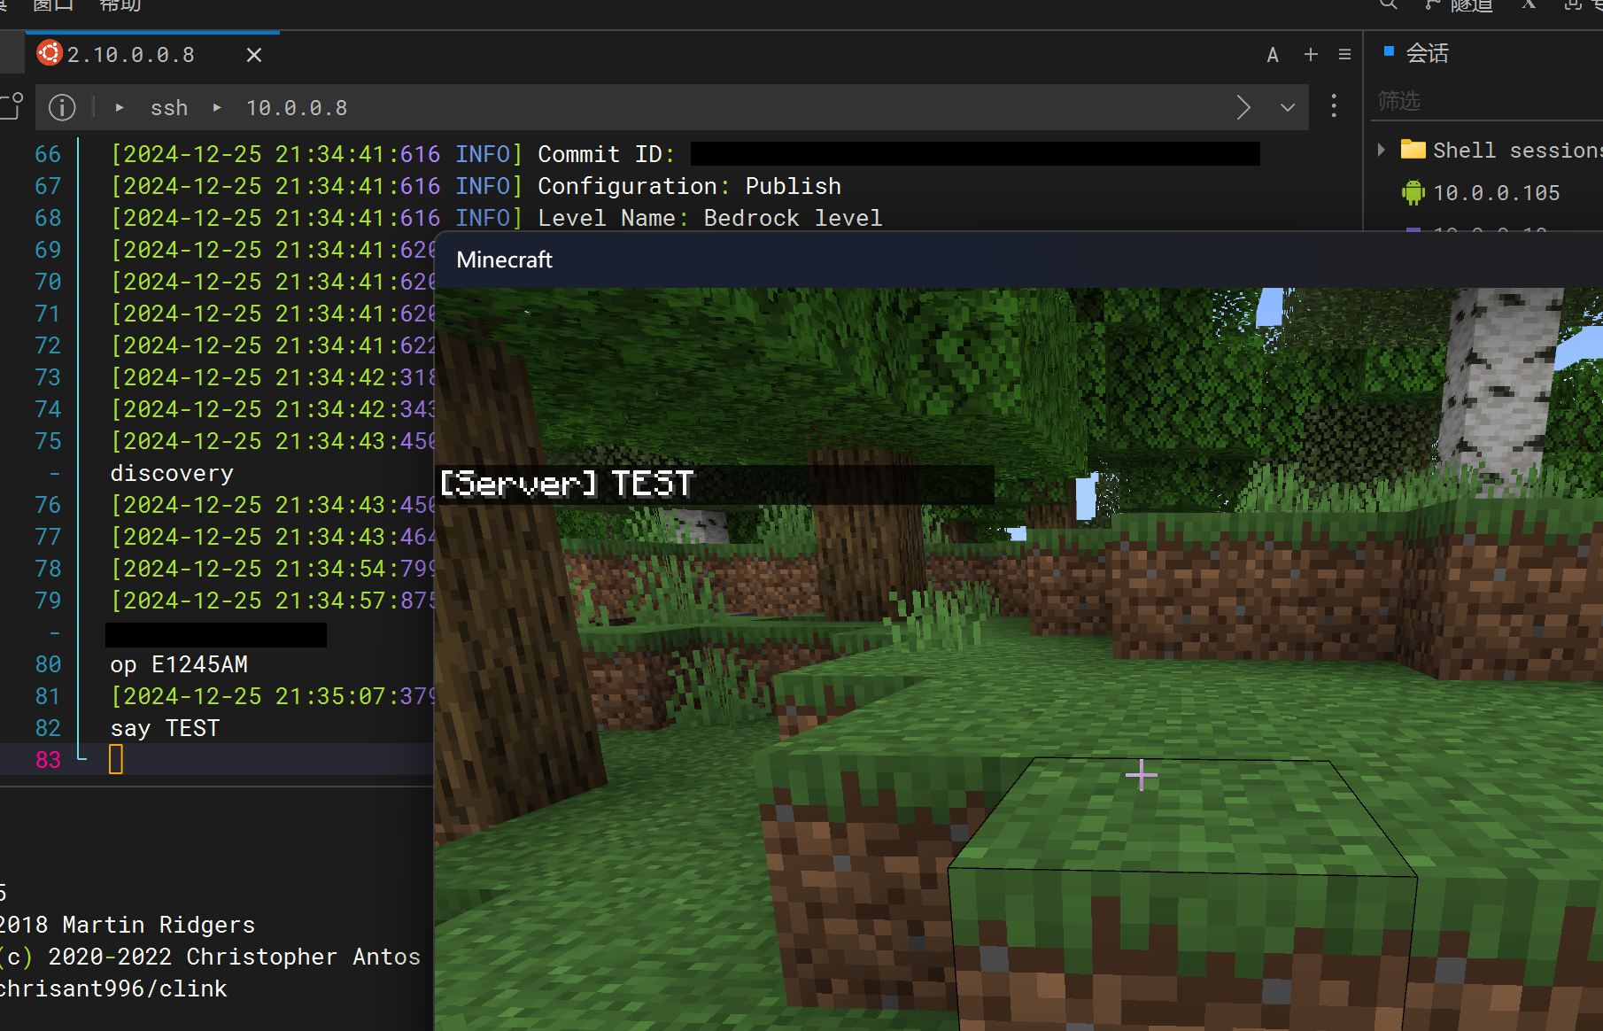Click the INFO tag on line 67
Viewport: 1603px width, 1031px height.
click(x=483, y=186)
